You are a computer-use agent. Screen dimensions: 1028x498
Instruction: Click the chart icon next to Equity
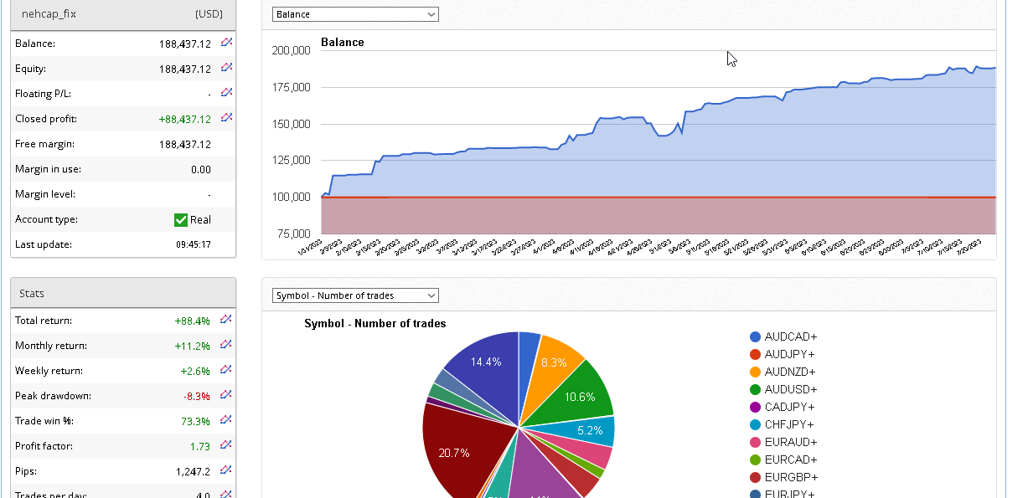click(x=226, y=67)
